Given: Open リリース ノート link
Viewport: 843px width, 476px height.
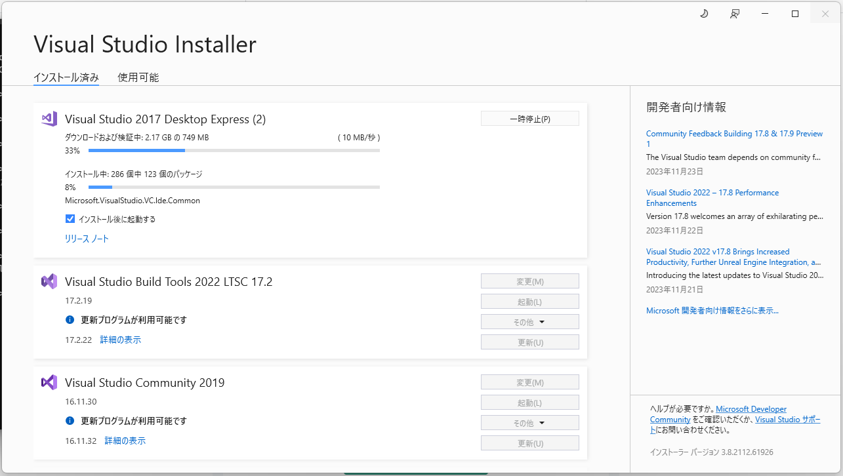Looking at the screenshot, I should coord(87,239).
